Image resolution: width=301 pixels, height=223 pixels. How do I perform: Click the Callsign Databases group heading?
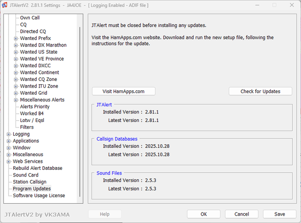[x=117, y=139]
